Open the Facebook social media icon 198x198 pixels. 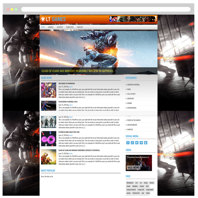pyautogui.click(x=128, y=143)
